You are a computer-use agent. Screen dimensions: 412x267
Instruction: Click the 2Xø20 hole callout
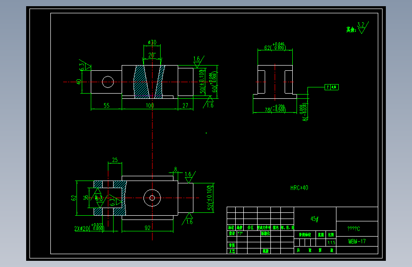89,228
